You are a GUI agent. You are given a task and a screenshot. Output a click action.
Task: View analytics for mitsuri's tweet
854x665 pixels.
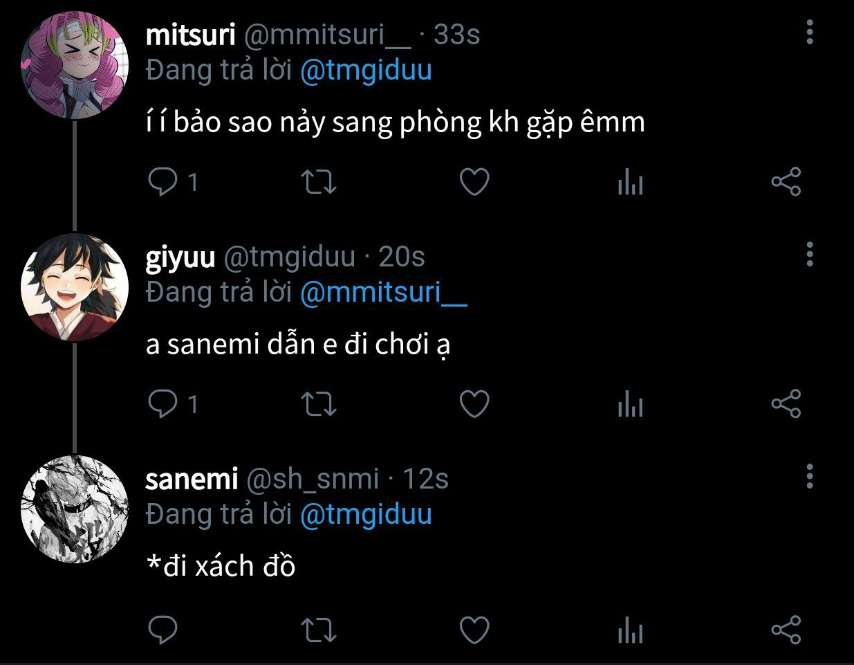click(630, 183)
